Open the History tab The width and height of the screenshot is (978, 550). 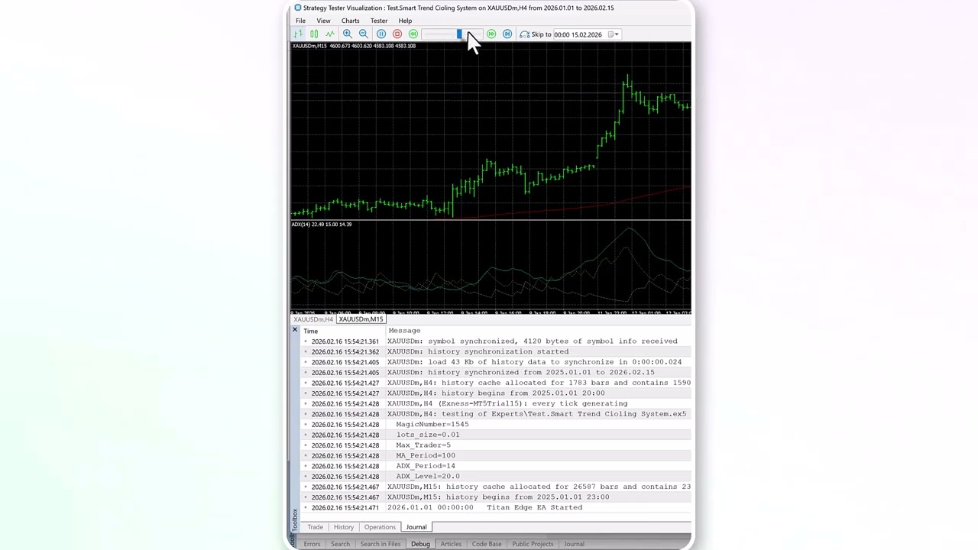pyautogui.click(x=344, y=527)
